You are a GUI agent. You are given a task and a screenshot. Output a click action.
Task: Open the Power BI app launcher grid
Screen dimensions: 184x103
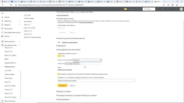click(2, 9)
